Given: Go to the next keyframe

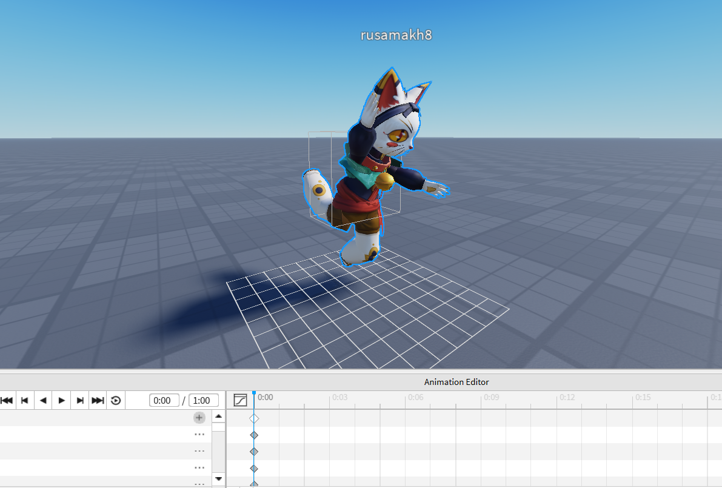Looking at the screenshot, I should pos(79,401).
